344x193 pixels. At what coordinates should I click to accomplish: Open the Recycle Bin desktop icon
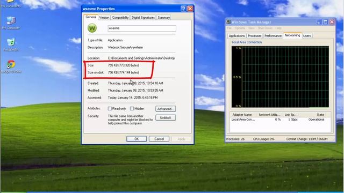11,45
